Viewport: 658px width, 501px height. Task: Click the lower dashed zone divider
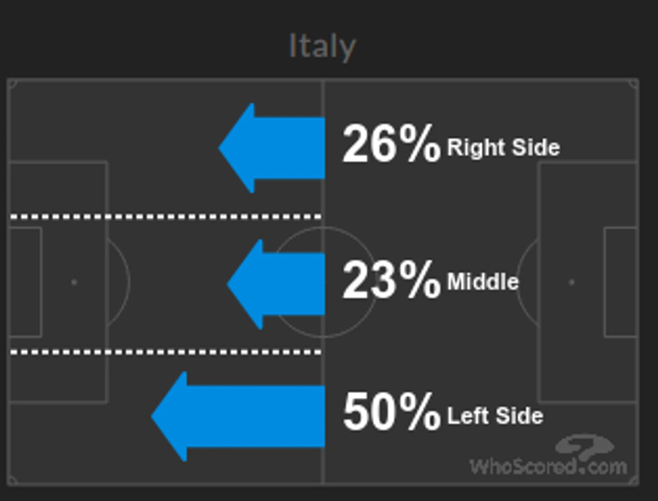click(x=165, y=352)
